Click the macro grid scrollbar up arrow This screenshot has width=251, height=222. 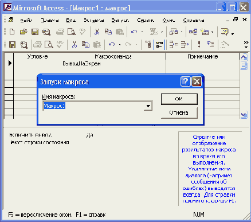[x=244, y=57]
